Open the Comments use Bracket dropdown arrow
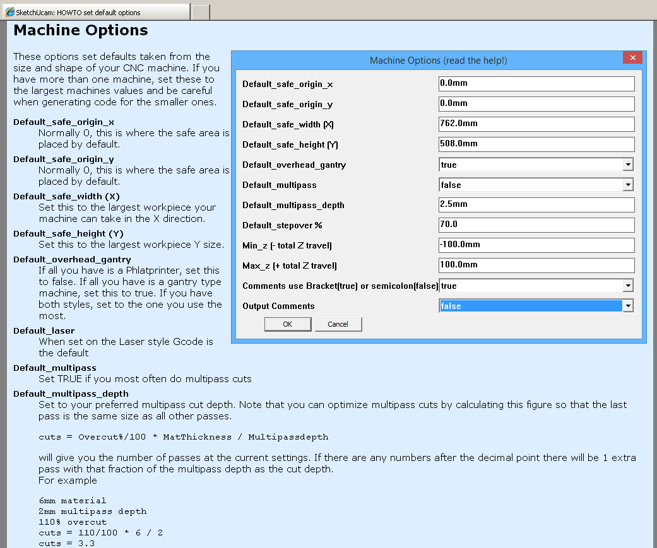The width and height of the screenshot is (657, 548). click(x=628, y=286)
